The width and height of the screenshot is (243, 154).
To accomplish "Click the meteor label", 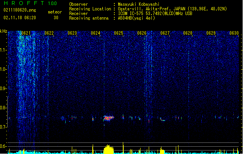I will click(55, 12).
